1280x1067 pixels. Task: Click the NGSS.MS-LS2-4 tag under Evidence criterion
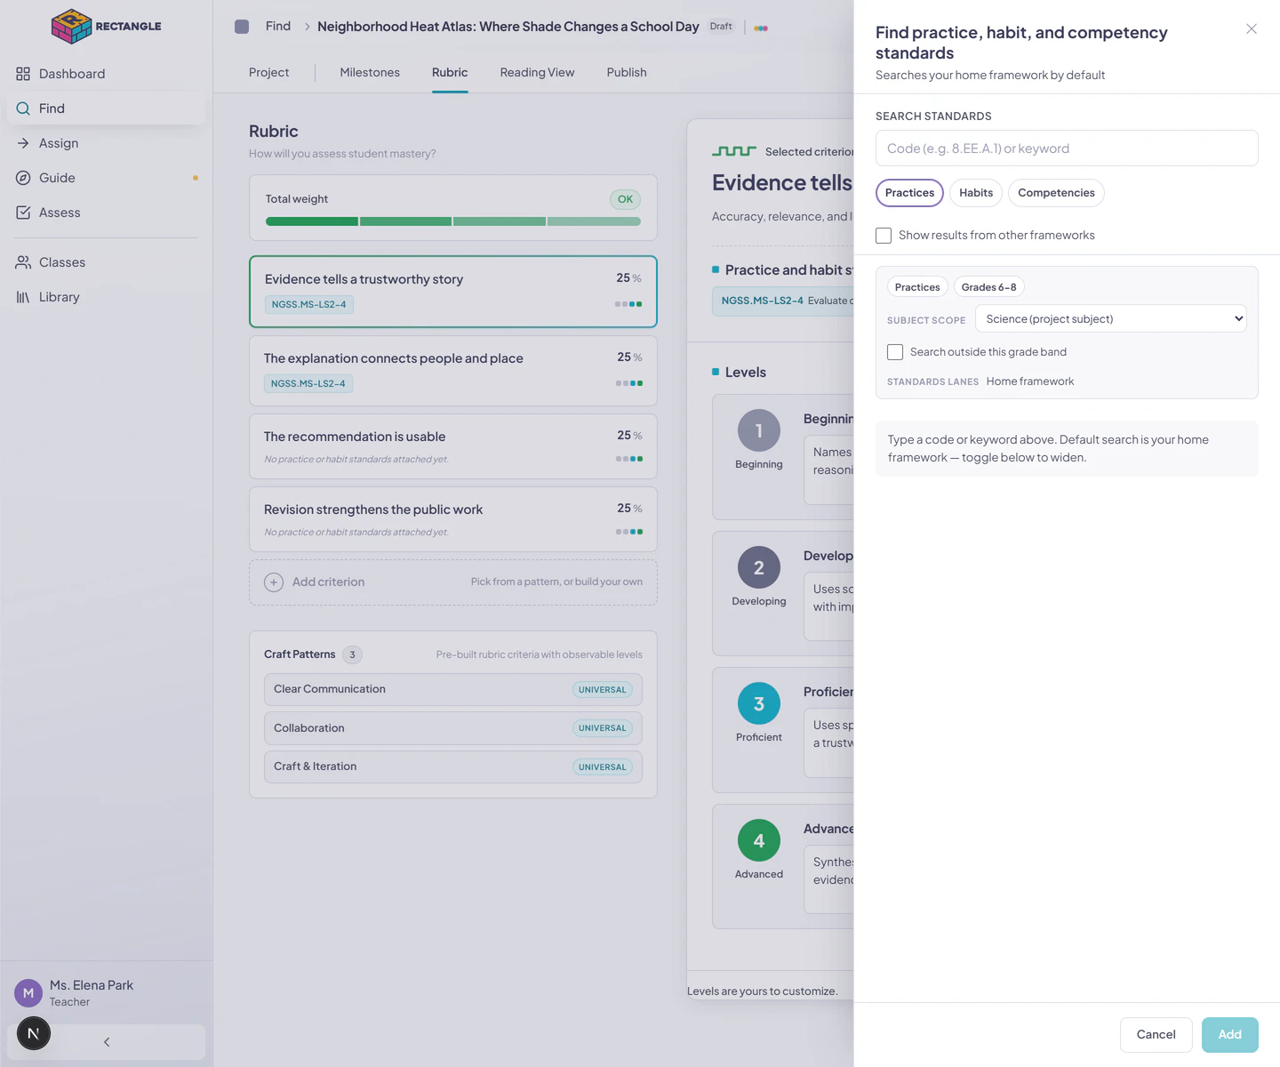click(x=309, y=305)
